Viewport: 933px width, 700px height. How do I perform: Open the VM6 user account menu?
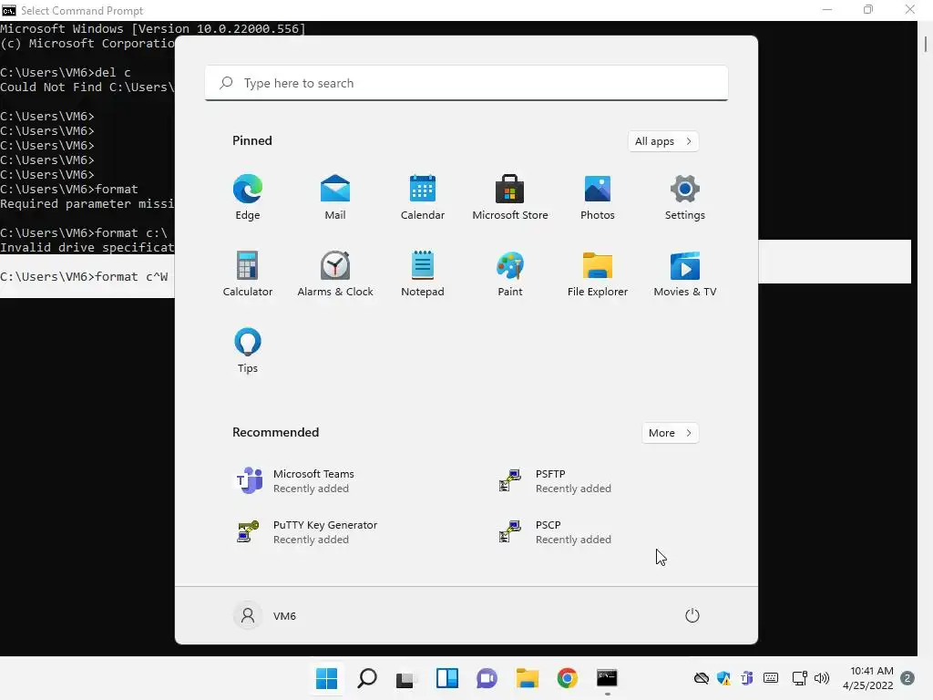pos(265,615)
